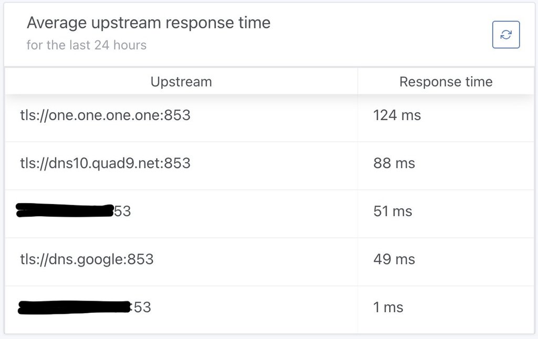Click the tls://dns.google:853 upstream entry
The height and width of the screenshot is (339, 538).
87,259
